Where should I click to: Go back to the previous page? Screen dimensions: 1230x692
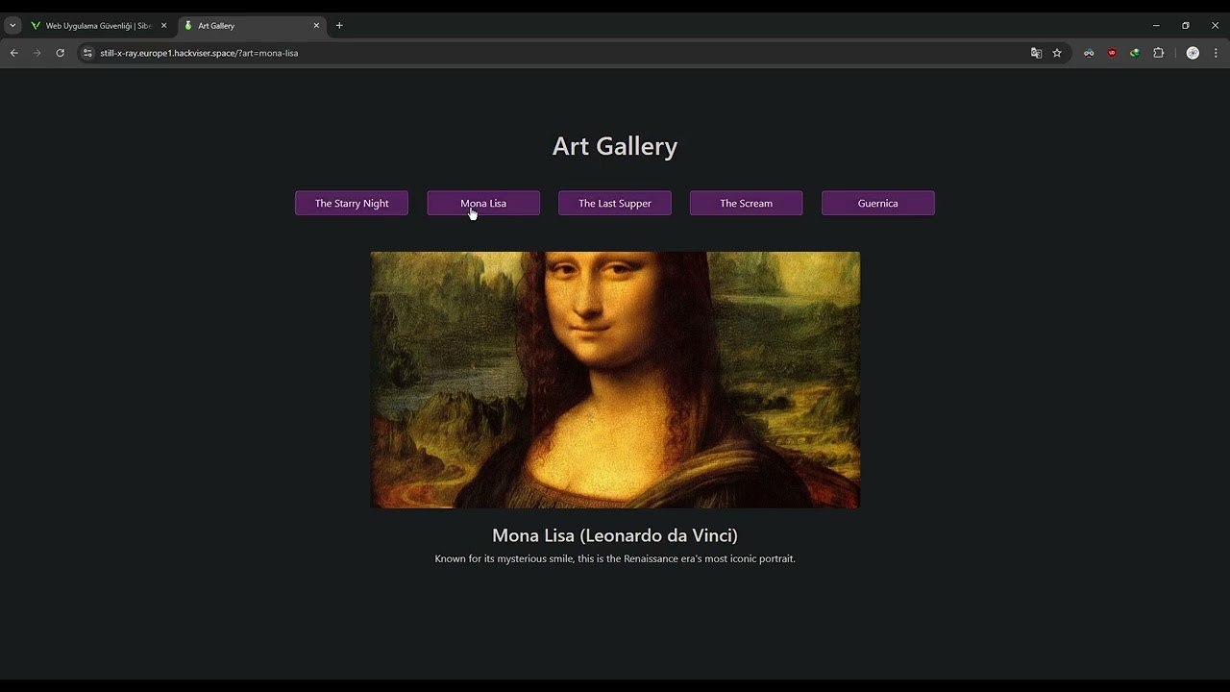click(x=14, y=53)
